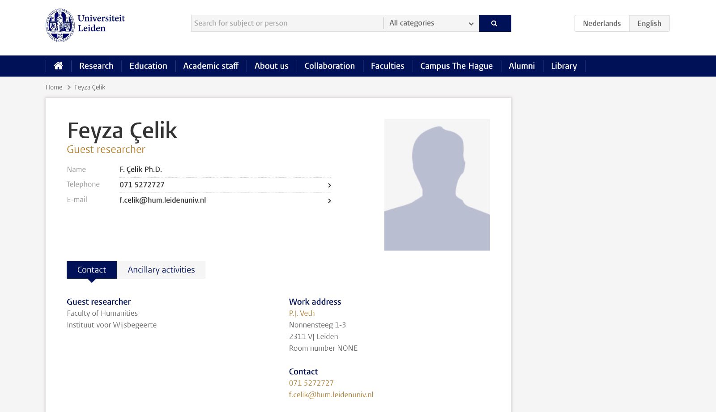Viewport: 716px width, 412px height.
Task: Click the Universiteit Leiden logo
Action: 85,25
